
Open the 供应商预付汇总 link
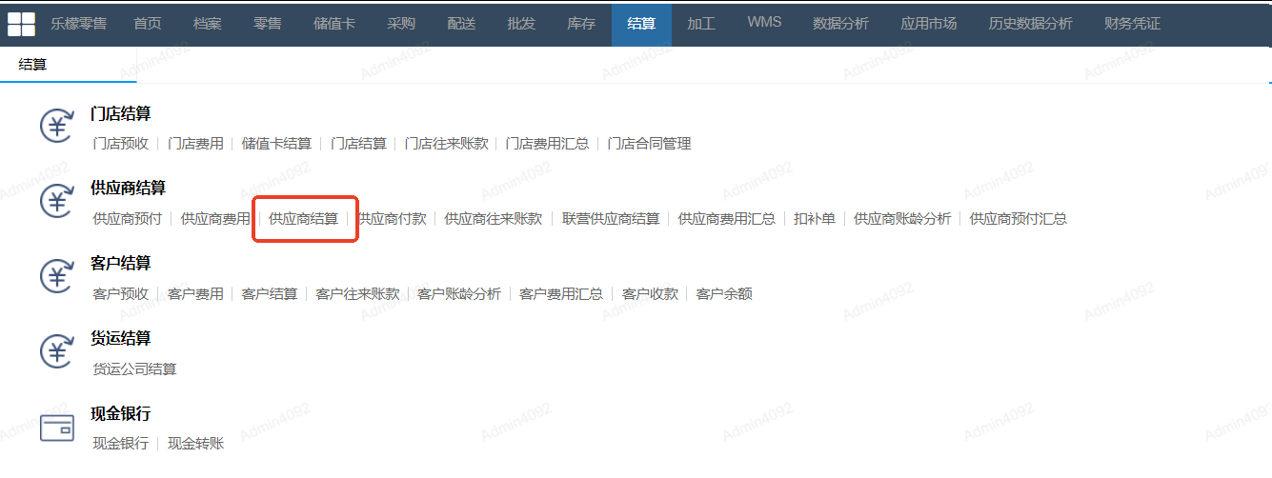(x=1019, y=219)
